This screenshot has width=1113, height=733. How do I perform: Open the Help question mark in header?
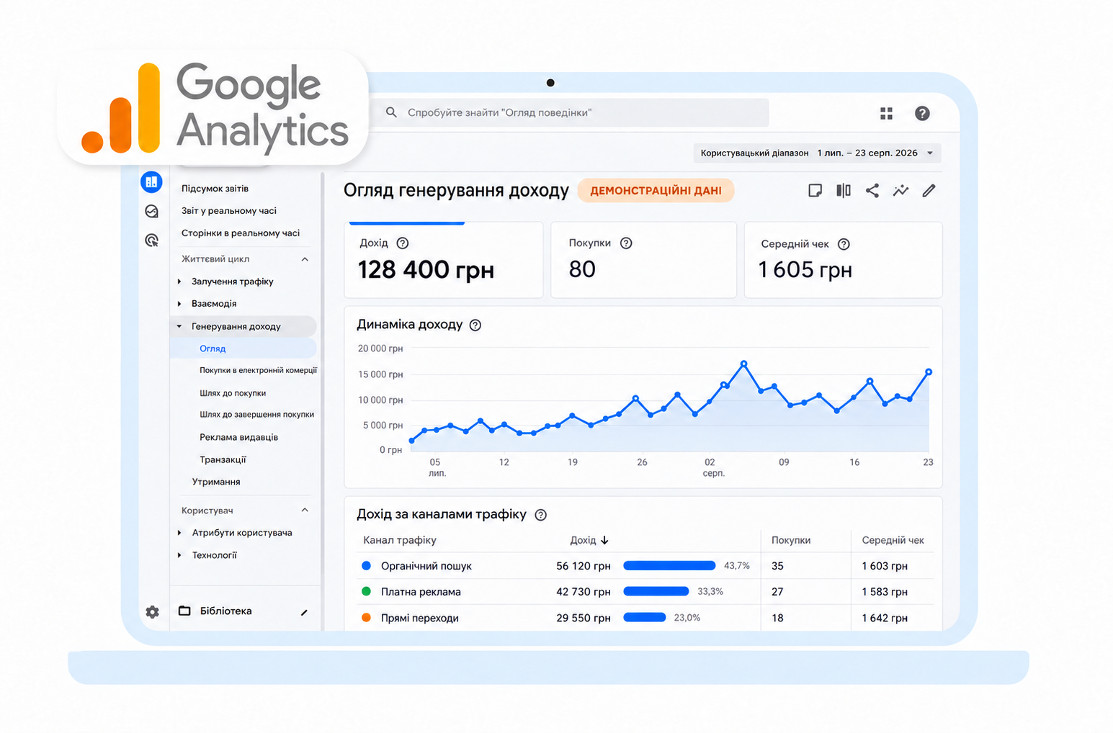922,113
